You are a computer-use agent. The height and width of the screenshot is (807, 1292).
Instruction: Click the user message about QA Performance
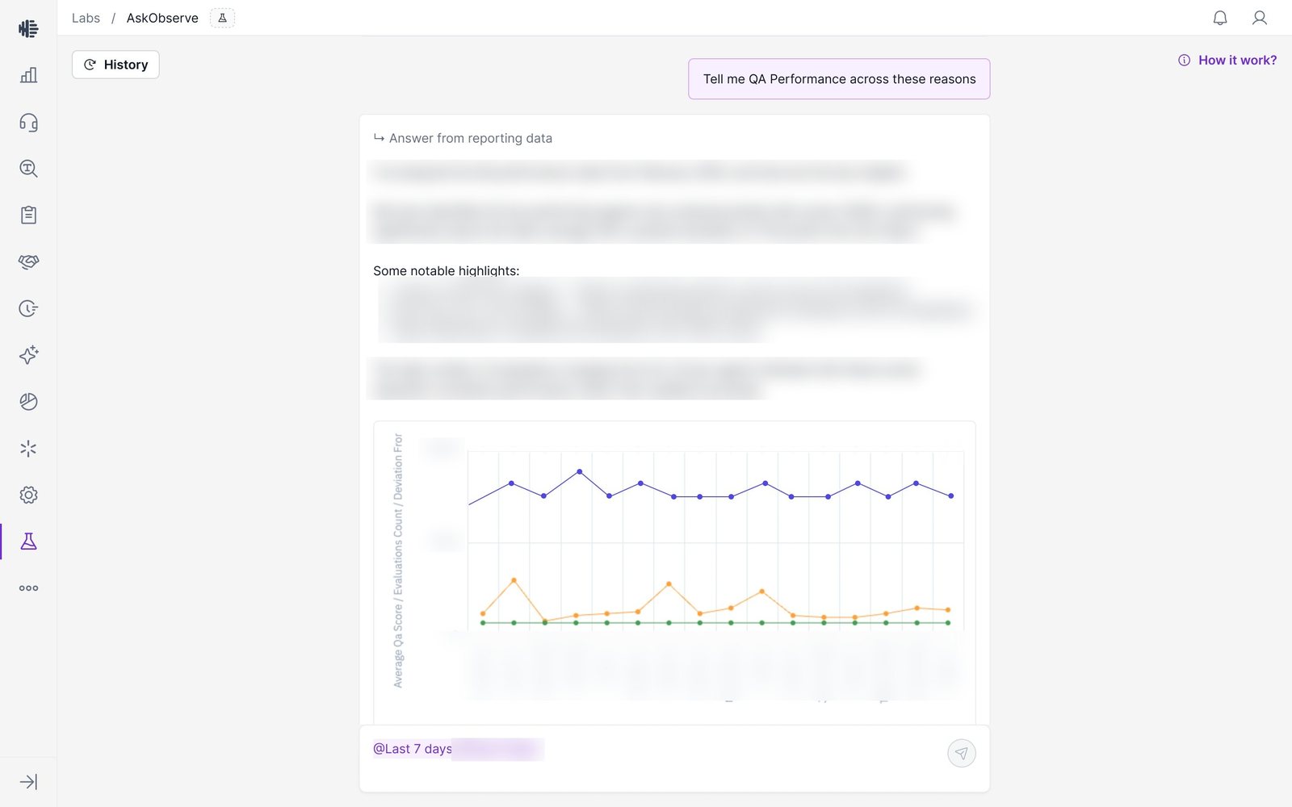(839, 79)
